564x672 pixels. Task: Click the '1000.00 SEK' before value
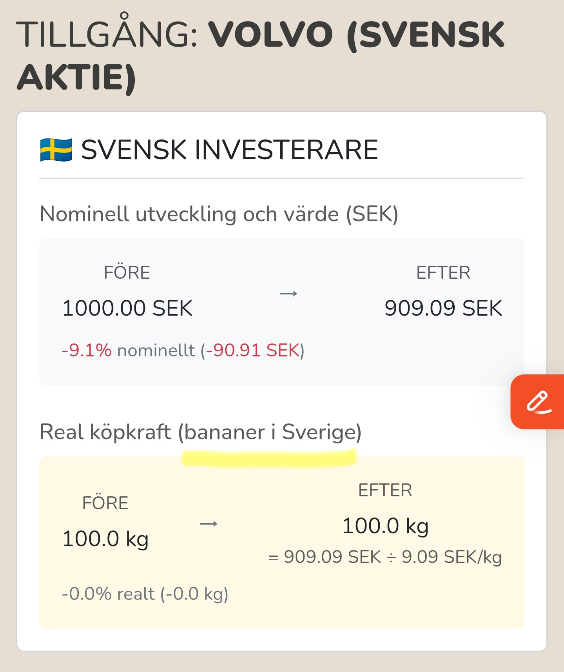pos(127,308)
